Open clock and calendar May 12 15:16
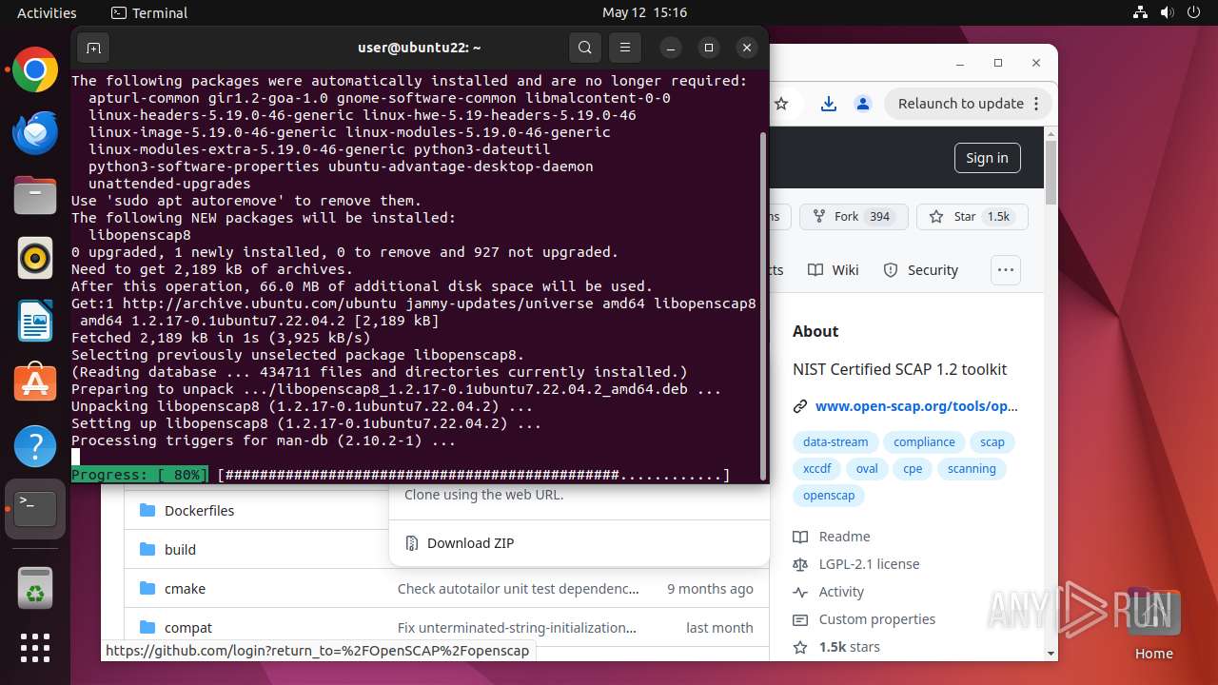 (x=644, y=12)
